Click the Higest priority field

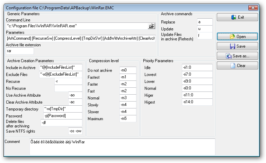point(197,102)
